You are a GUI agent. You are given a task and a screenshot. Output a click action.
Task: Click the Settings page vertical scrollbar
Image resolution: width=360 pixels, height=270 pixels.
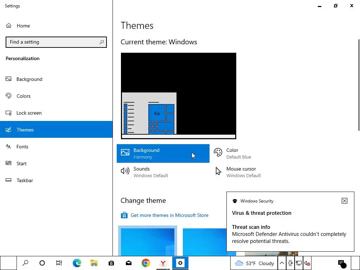[359, 85]
